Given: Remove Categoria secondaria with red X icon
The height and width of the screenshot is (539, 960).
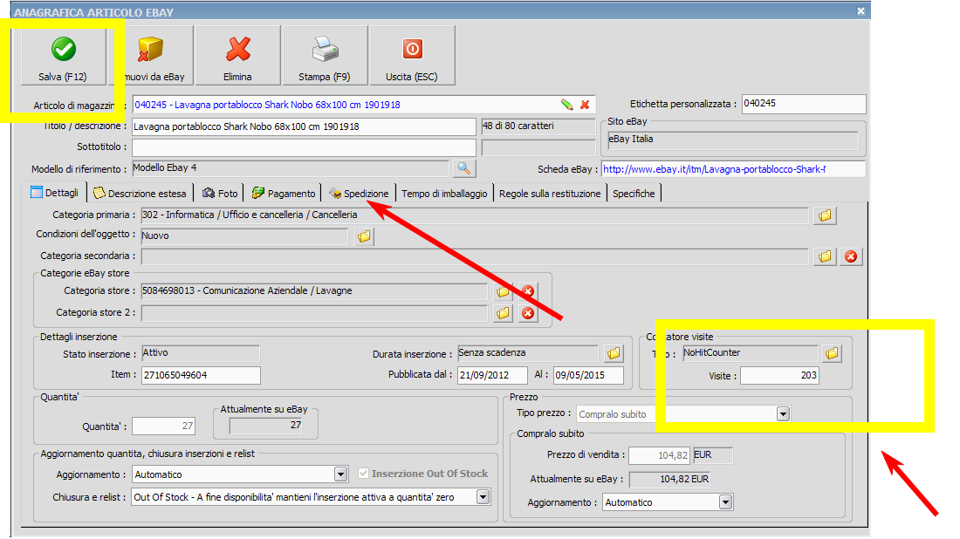Looking at the screenshot, I should tap(851, 256).
